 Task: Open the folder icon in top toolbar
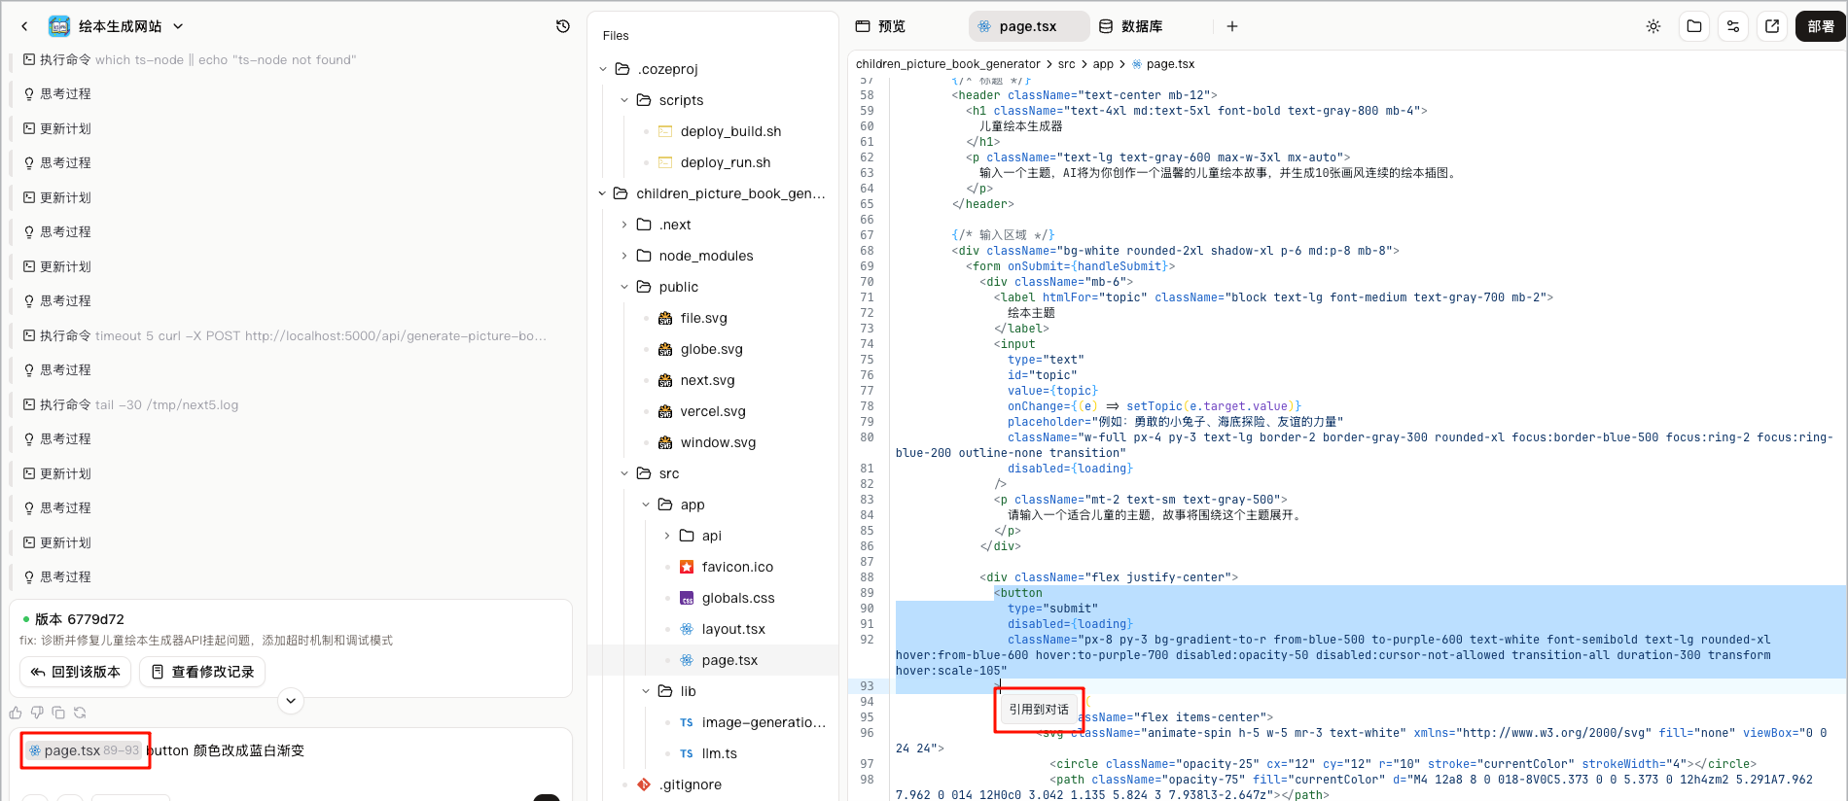pos(1694,26)
